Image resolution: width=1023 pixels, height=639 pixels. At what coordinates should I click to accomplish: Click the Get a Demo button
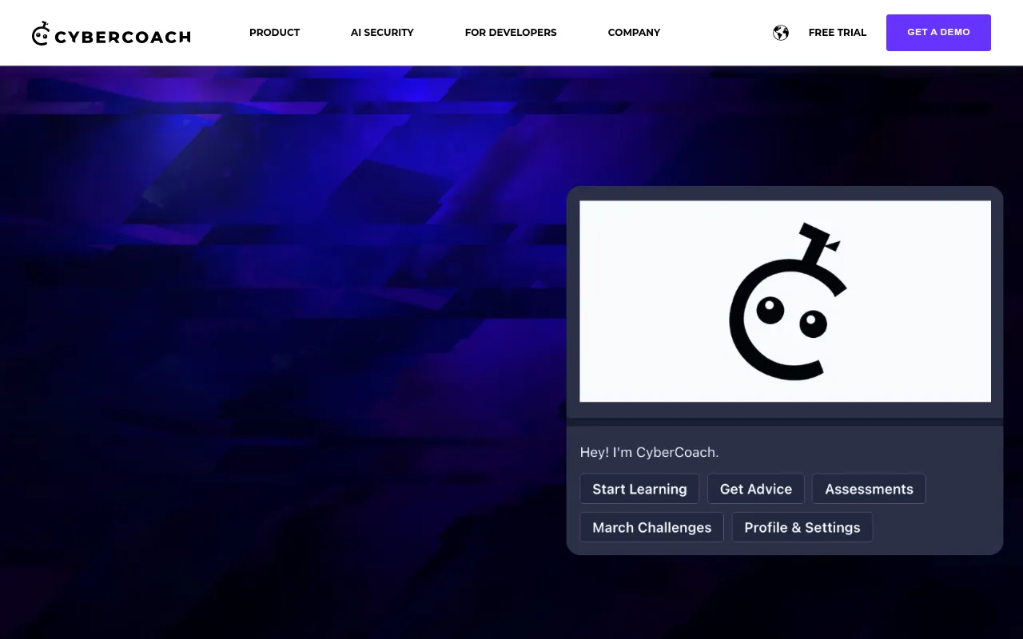938,33
